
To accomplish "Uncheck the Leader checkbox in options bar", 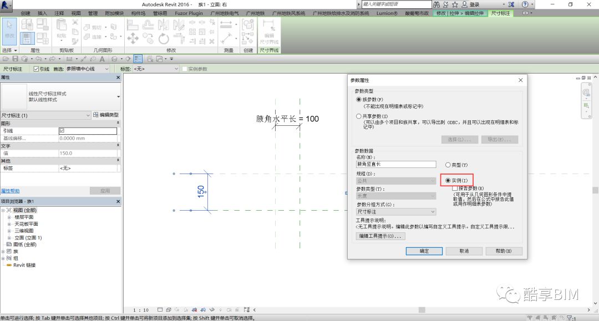I will pos(36,69).
